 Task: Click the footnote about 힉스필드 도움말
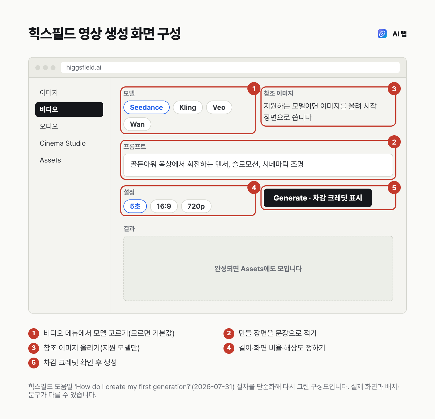tap(214, 391)
